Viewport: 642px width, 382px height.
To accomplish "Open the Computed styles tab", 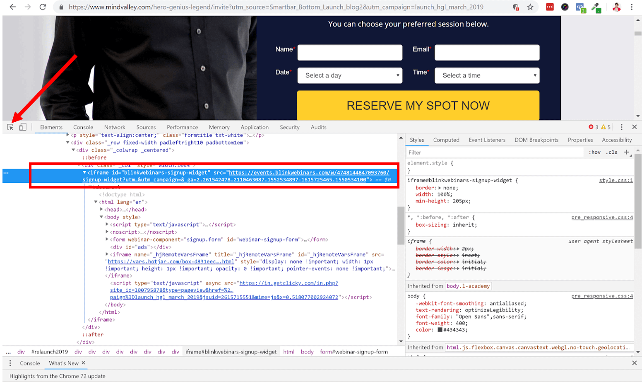I will [446, 140].
